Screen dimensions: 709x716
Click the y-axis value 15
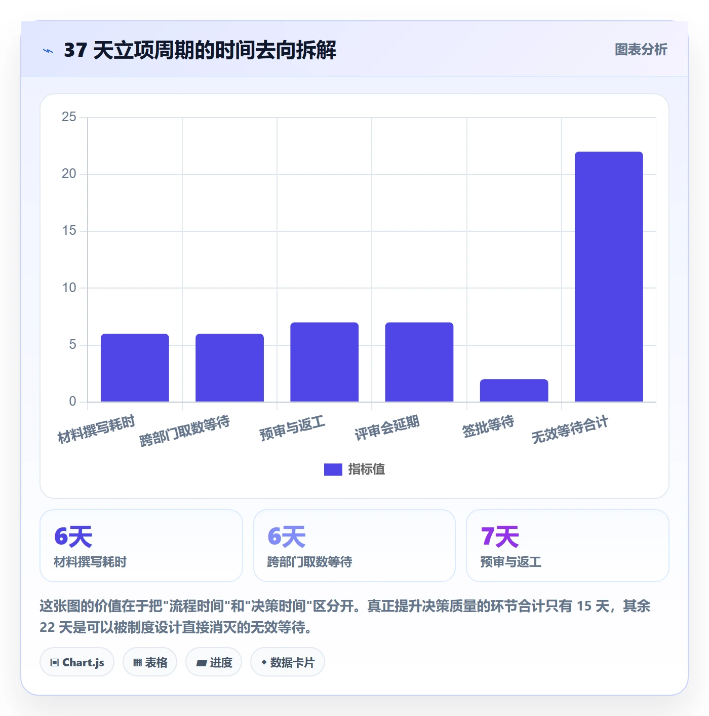69,231
